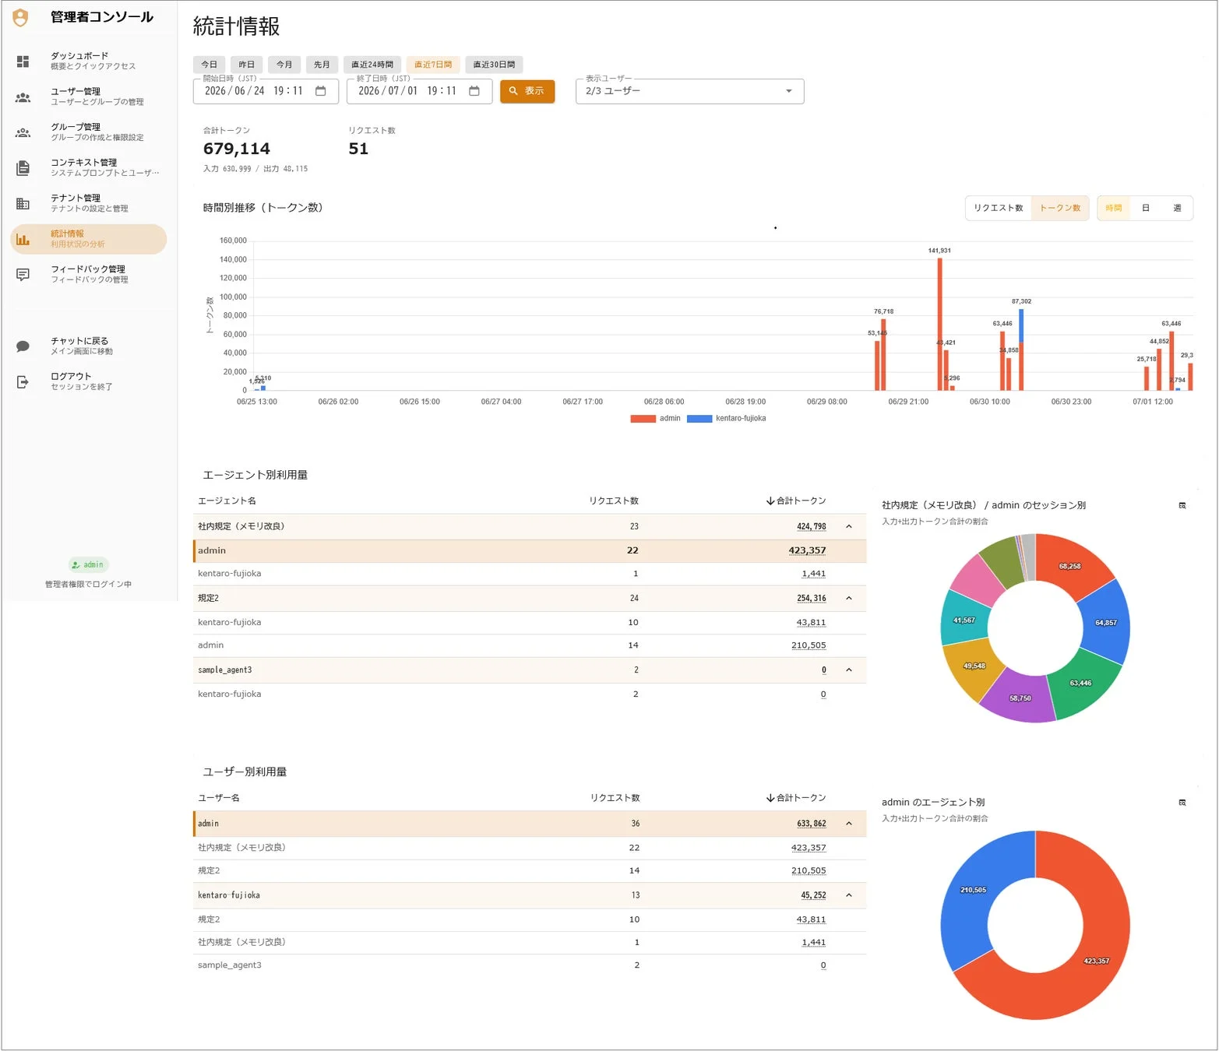Click the 58,750 purple donut slice
1219x1051 pixels.
pos(1020,698)
